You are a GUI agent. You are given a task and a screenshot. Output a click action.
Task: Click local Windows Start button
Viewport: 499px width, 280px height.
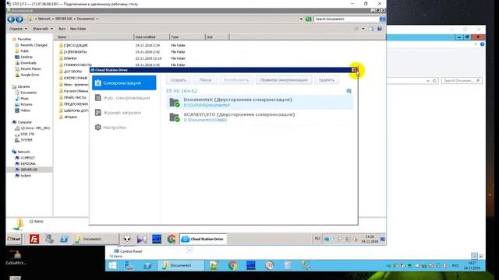click(112, 265)
